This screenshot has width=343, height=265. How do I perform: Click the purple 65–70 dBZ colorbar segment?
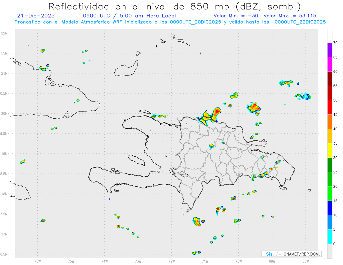click(330, 50)
